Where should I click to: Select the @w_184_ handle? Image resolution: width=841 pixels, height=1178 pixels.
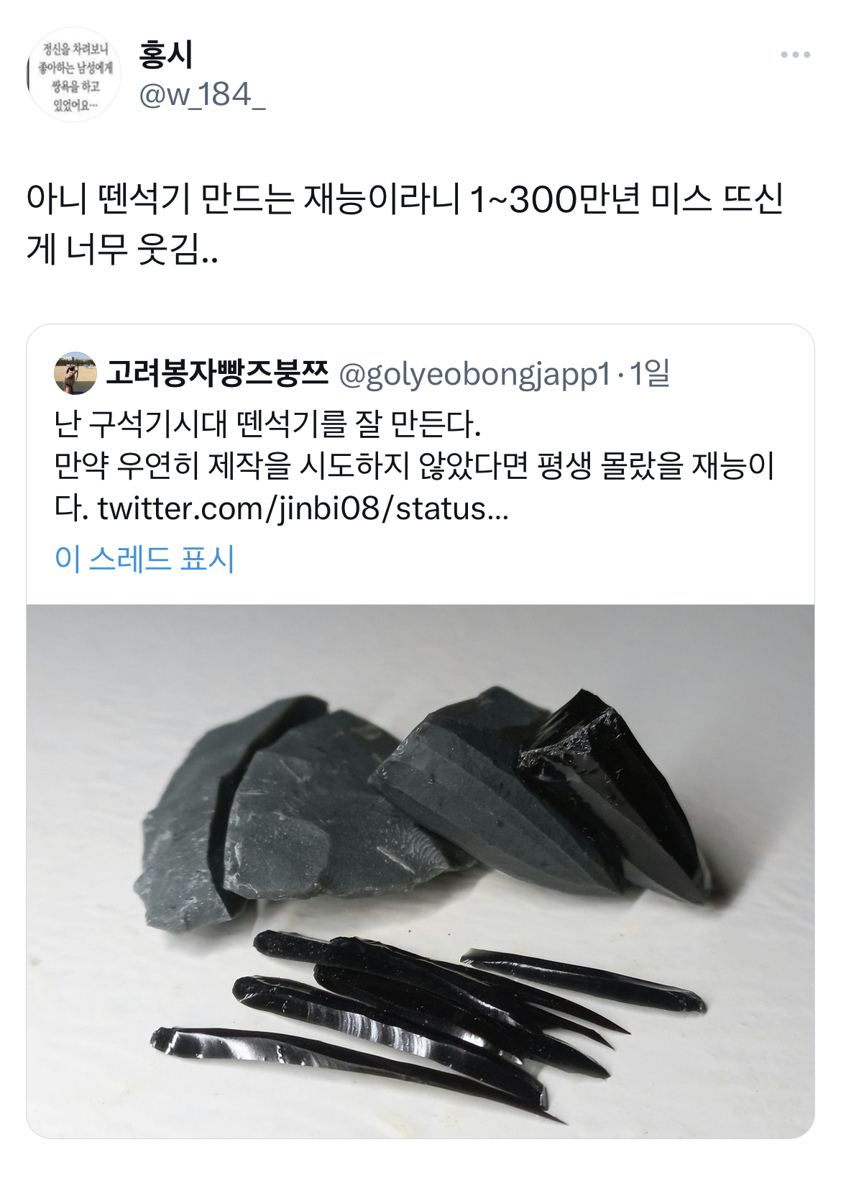pyautogui.click(x=202, y=94)
